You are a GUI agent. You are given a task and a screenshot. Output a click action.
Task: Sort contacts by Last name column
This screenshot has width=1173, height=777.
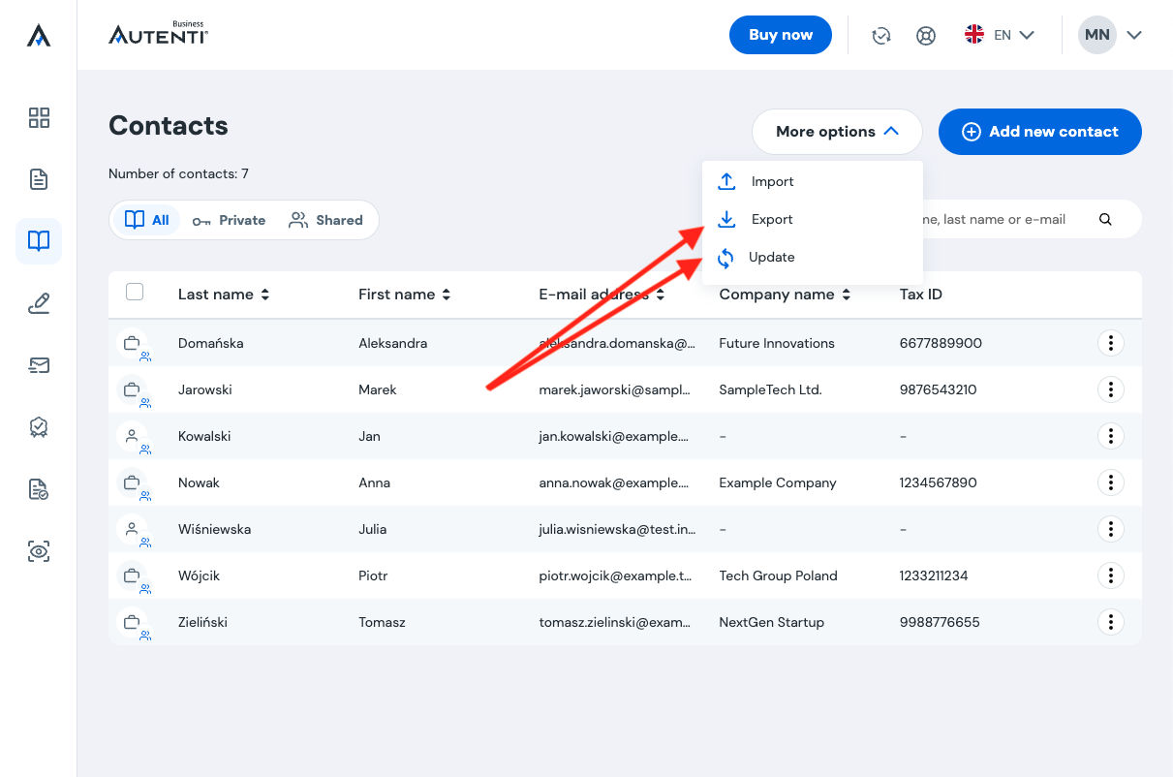[224, 295]
